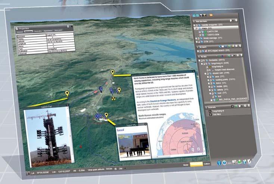Click trash icon in Properties window title bar

click(68, 26)
